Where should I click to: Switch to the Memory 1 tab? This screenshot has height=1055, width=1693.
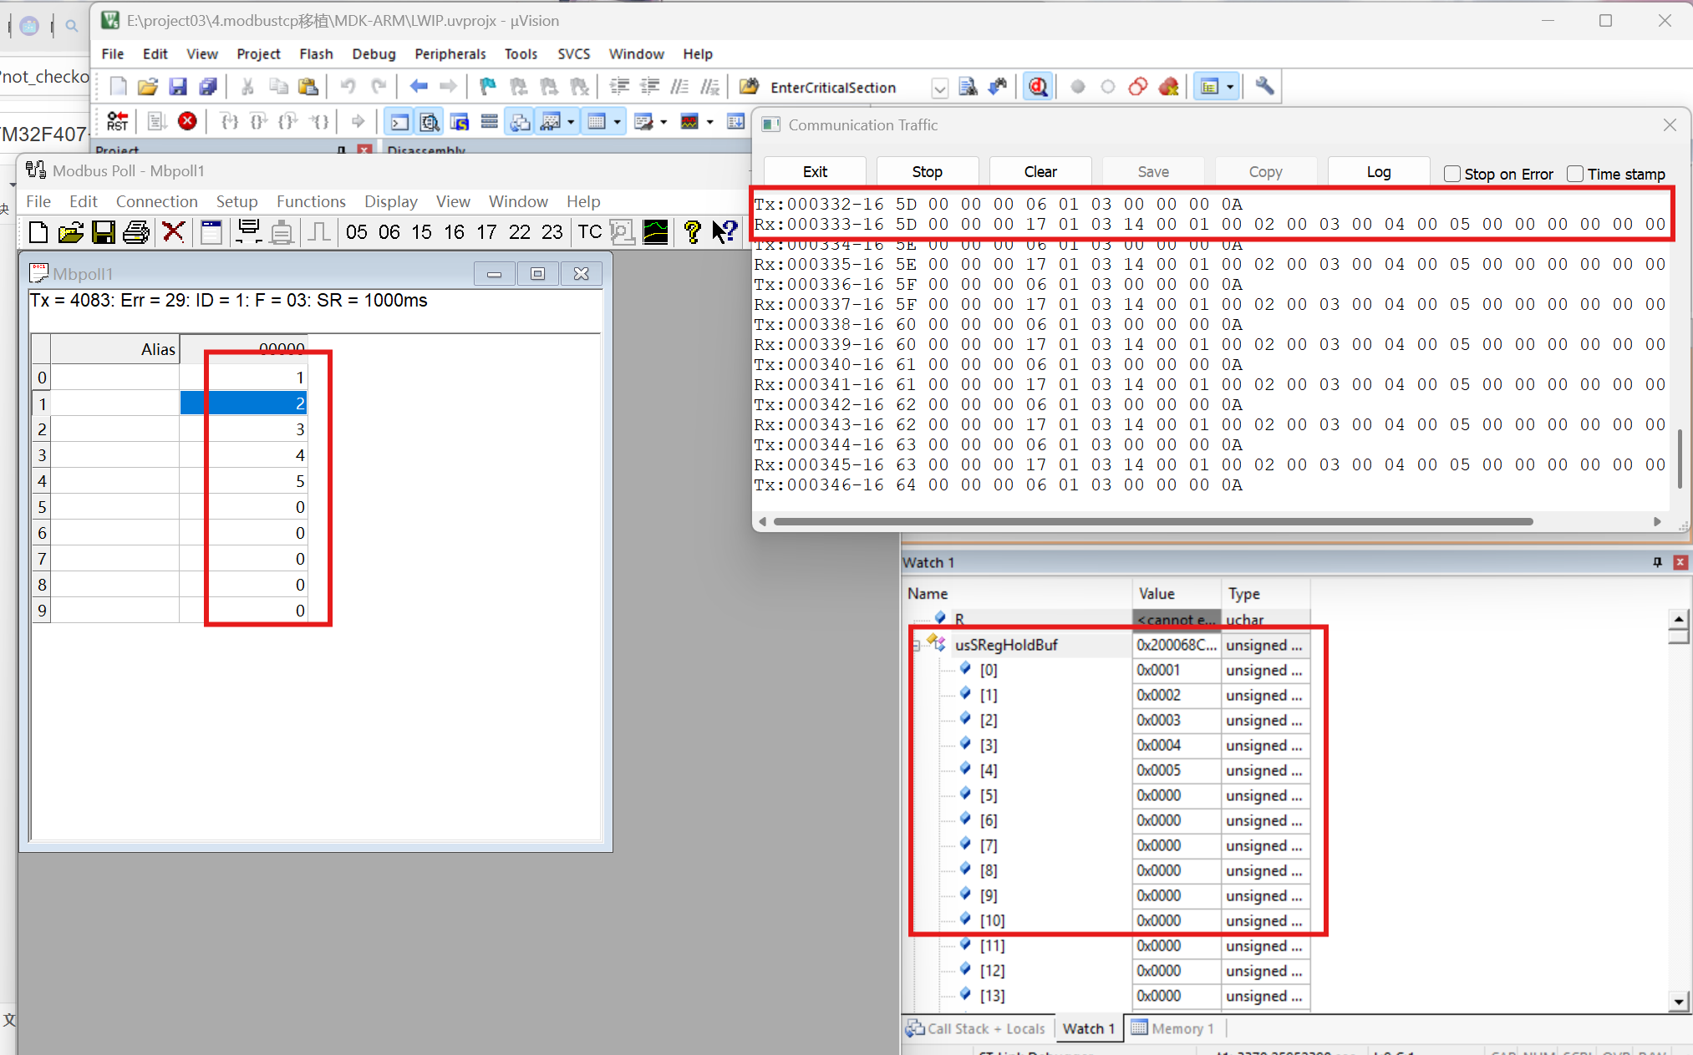coord(1174,1028)
